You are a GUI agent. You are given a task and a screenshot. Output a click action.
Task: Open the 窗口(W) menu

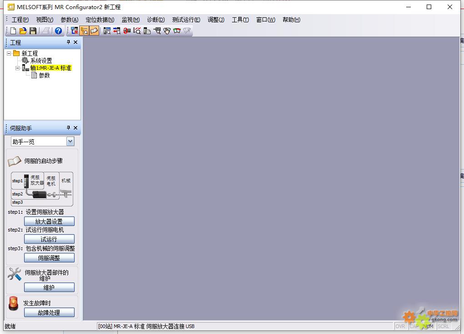(x=266, y=20)
